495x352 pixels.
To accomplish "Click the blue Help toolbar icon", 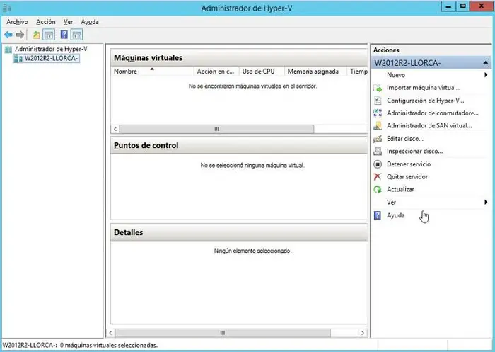I will coord(64,35).
